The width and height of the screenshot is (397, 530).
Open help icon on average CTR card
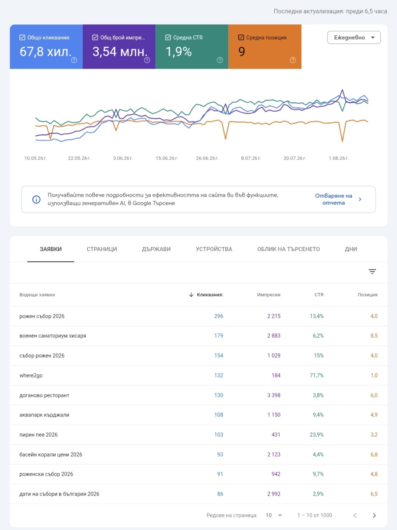pos(220,60)
